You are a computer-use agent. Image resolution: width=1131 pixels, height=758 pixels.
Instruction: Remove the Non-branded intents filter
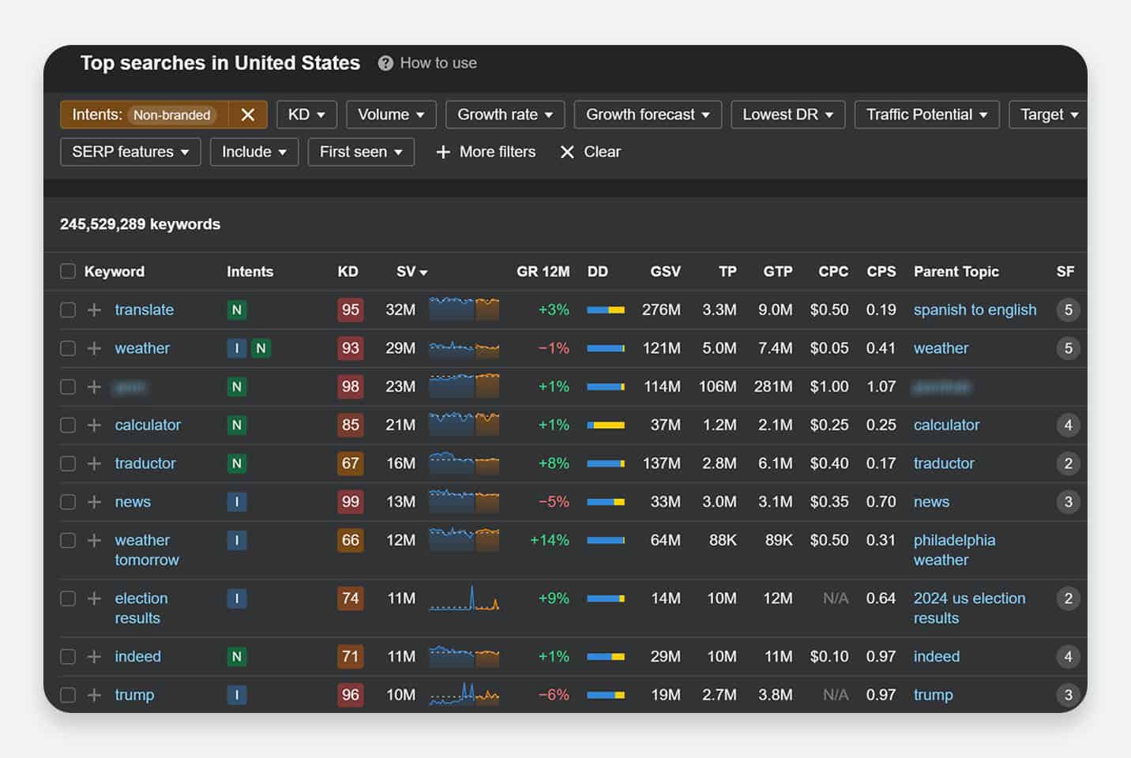click(247, 114)
